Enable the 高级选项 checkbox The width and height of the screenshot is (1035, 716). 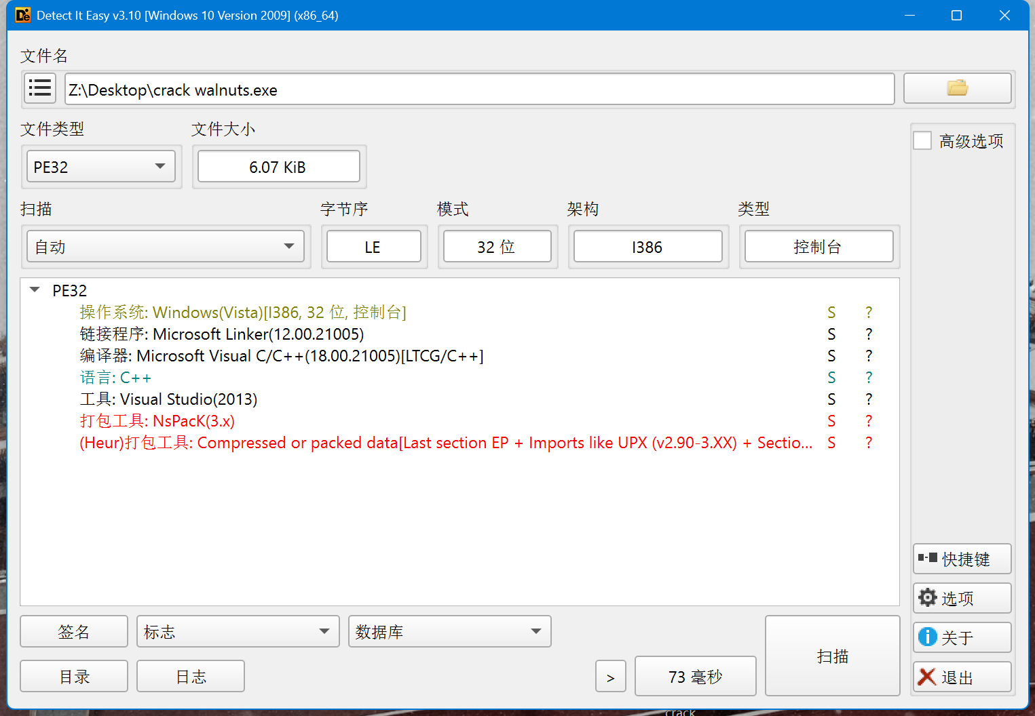click(922, 140)
